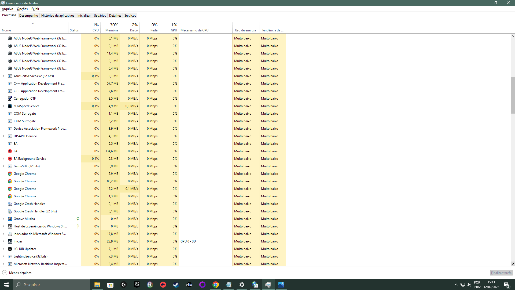Viewport: 515px width, 290px height.
Task: Click the LGHUB Updater icon
Action: [x=10, y=249]
